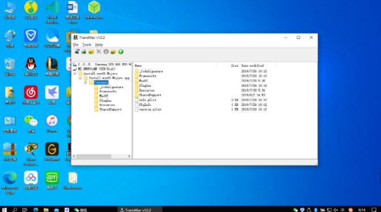Screen dimensions: 381x212
Task: Collapse the Install macOS Mojave volume node
Action: pos(75,73)
